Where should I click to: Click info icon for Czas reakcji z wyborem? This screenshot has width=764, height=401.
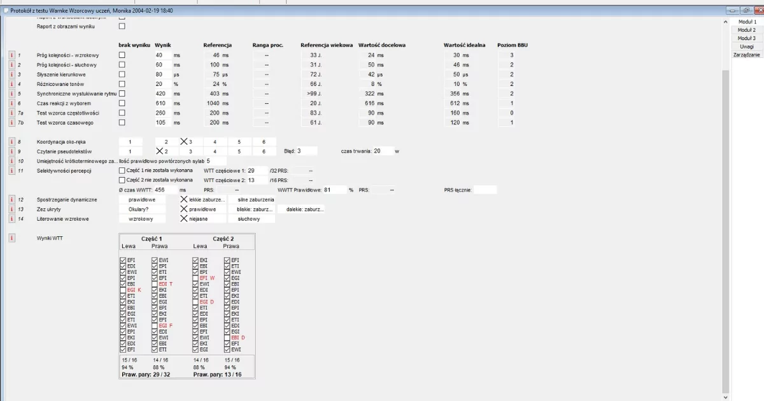click(x=11, y=103)
